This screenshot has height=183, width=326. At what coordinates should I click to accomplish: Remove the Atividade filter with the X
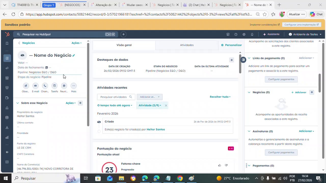coord(166,105)
